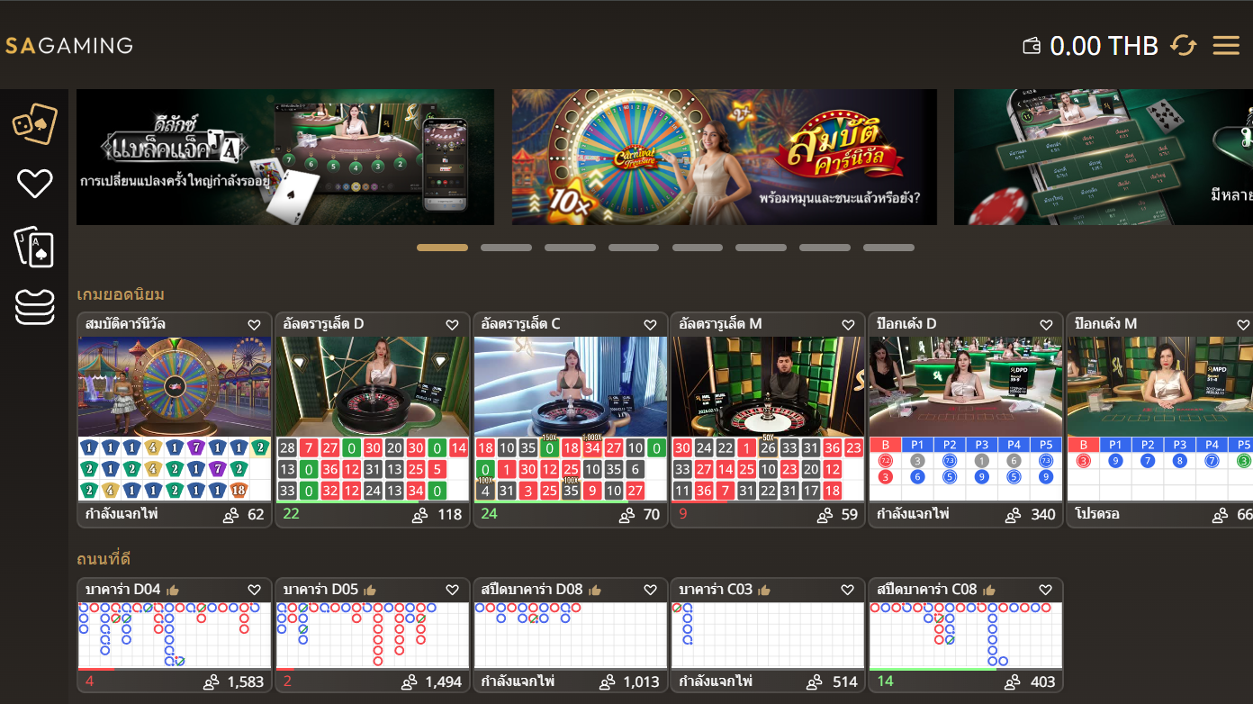Viewport: 1253px width, 704px height.
Task: Click the SA Gaming logo
Action: pyautogui.click(x=69, y=45)
